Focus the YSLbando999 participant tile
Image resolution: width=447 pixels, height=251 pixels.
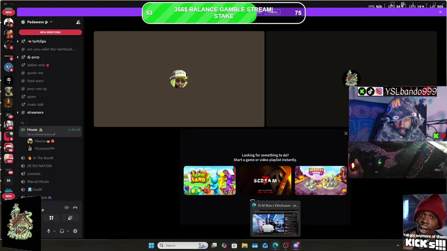click(352, 79)
